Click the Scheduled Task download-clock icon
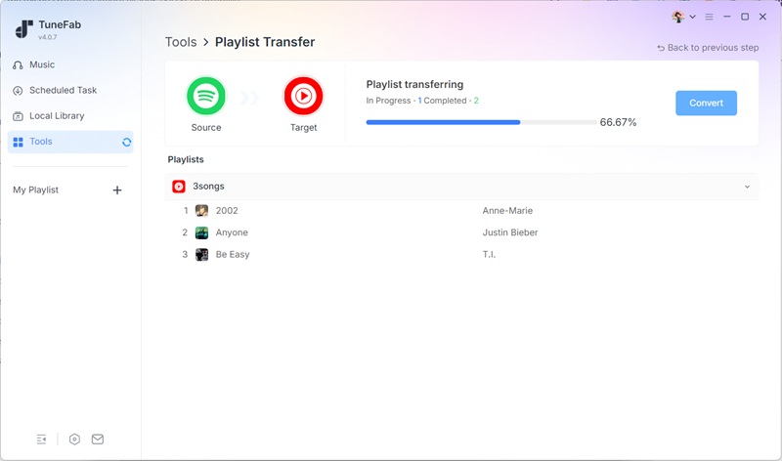 pyautogui.click(x=18, y=91)
